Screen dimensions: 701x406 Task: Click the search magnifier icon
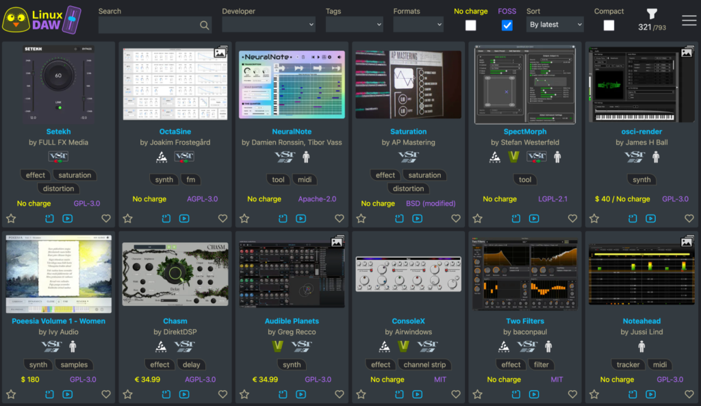[x=204, y=25]
